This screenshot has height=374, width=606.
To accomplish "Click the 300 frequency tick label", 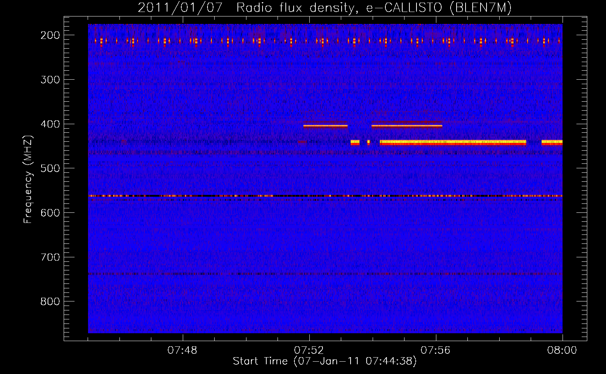I will tap(50, 80).
